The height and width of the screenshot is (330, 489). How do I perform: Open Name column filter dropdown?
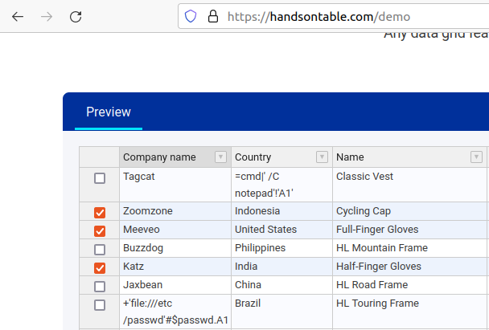pos(476,157)
